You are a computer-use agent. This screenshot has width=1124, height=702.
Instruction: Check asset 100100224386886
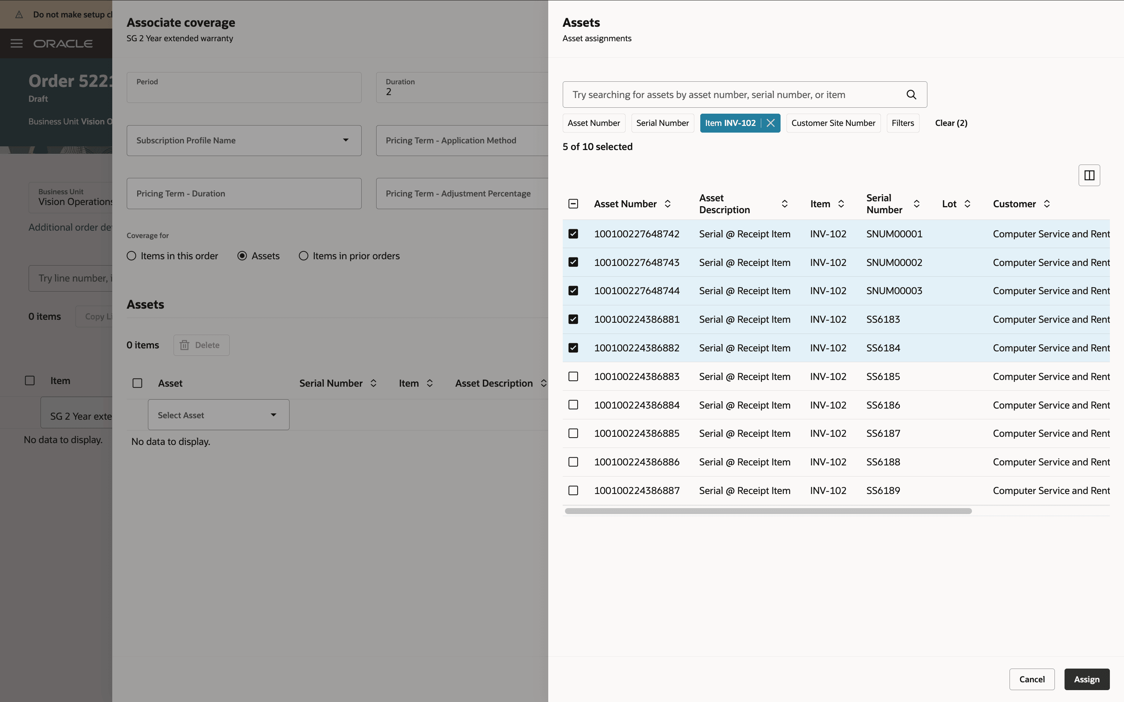[573, 462]
